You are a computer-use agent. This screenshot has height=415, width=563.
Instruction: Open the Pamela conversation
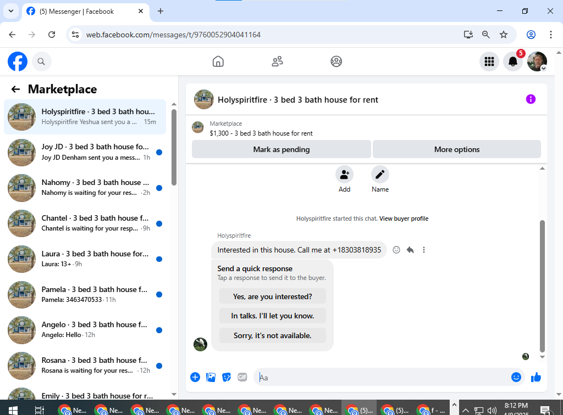[x=85, y=294]
